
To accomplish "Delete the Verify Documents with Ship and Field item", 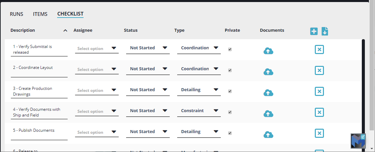I will point(319,112).
